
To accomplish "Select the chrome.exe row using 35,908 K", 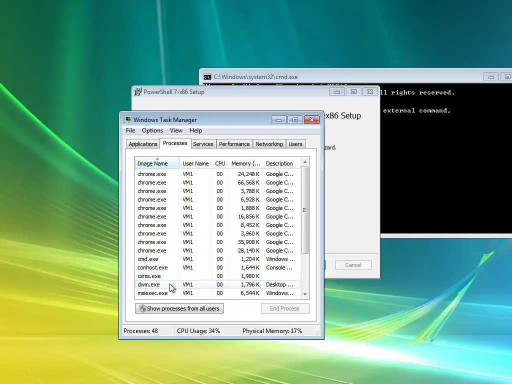I will [x=217, y=242].
